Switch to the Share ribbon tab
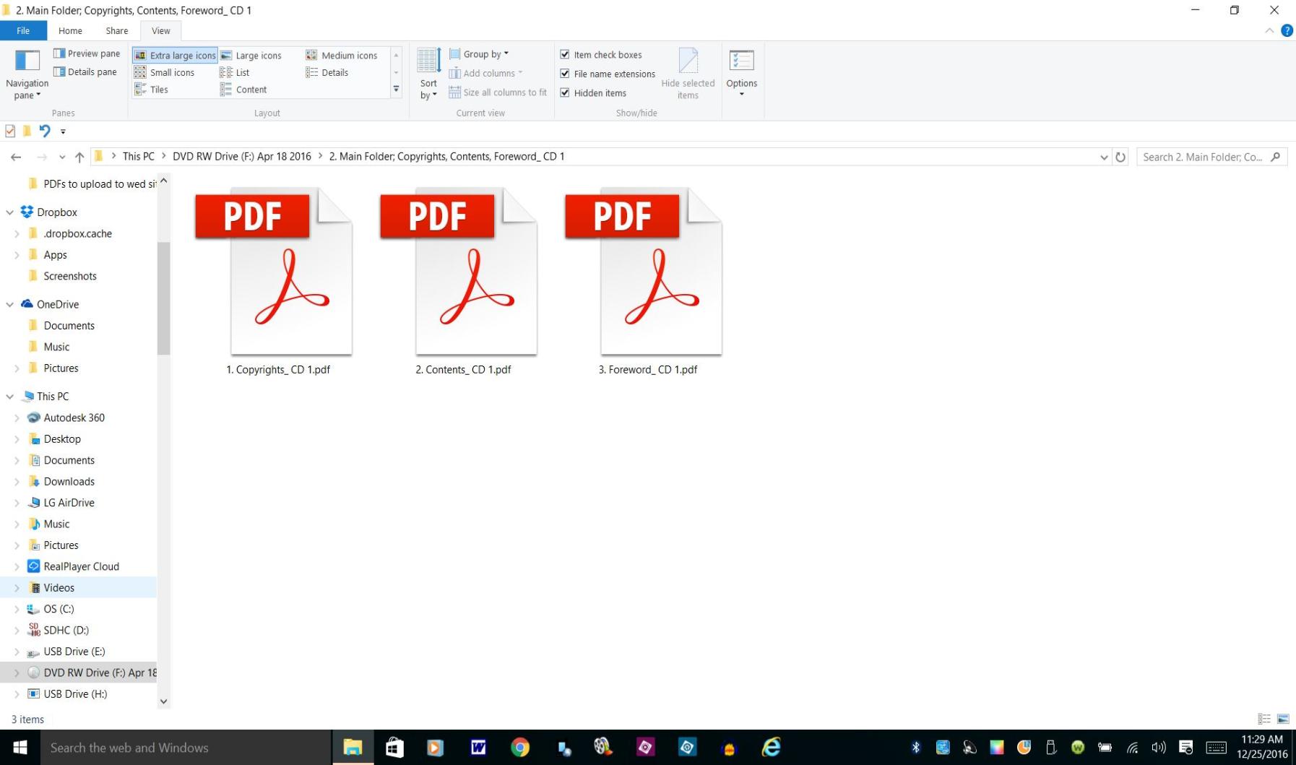 tap(116, 30)
